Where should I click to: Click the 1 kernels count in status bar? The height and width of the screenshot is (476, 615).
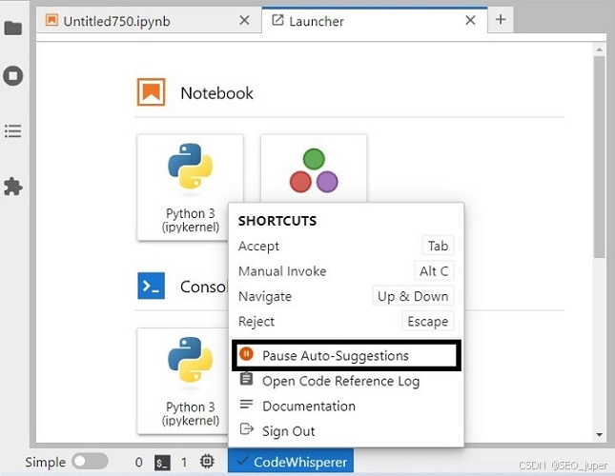pyautogui.click(x=184, y=463)
